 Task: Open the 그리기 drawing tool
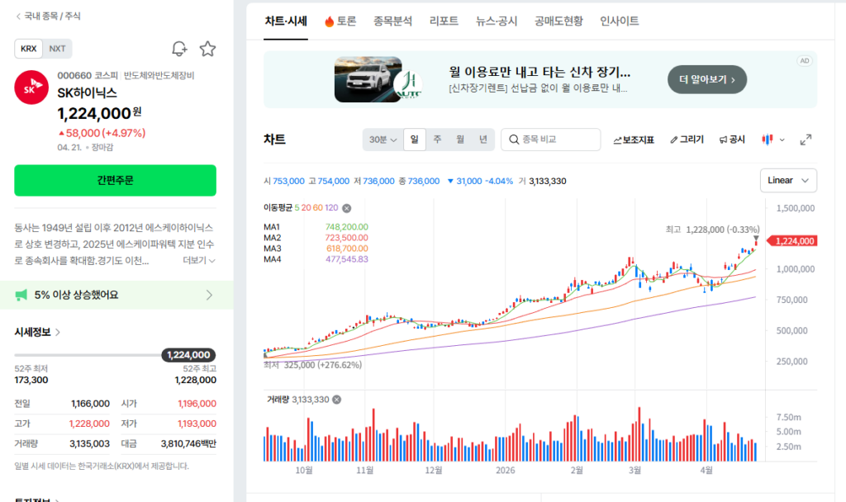coord(687,140)
